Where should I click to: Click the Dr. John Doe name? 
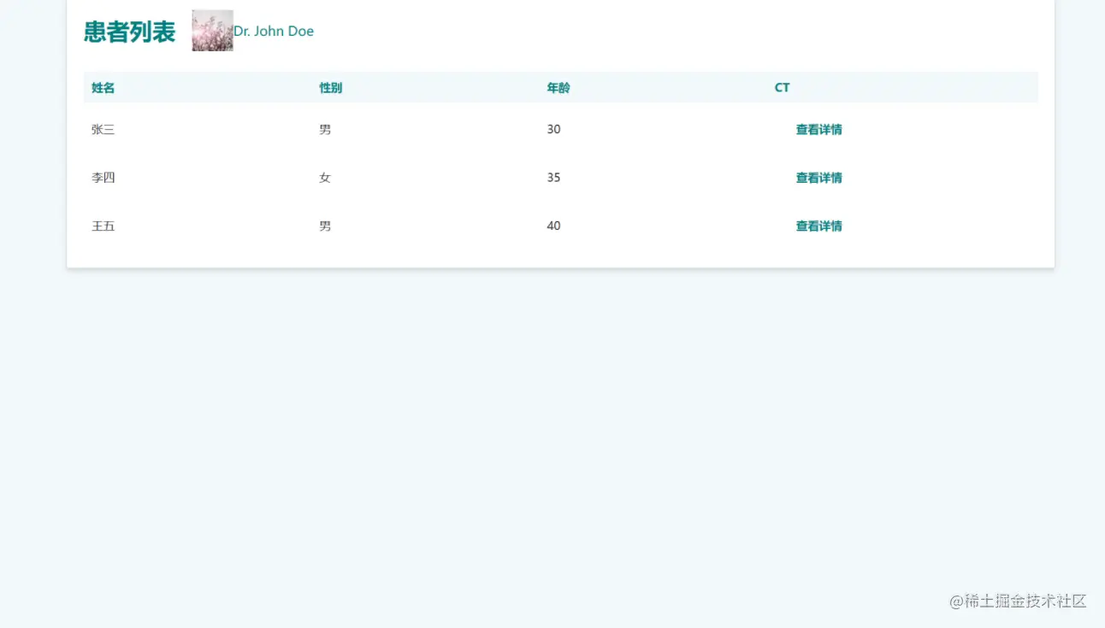pyautogui.click(x=274, y=31)
